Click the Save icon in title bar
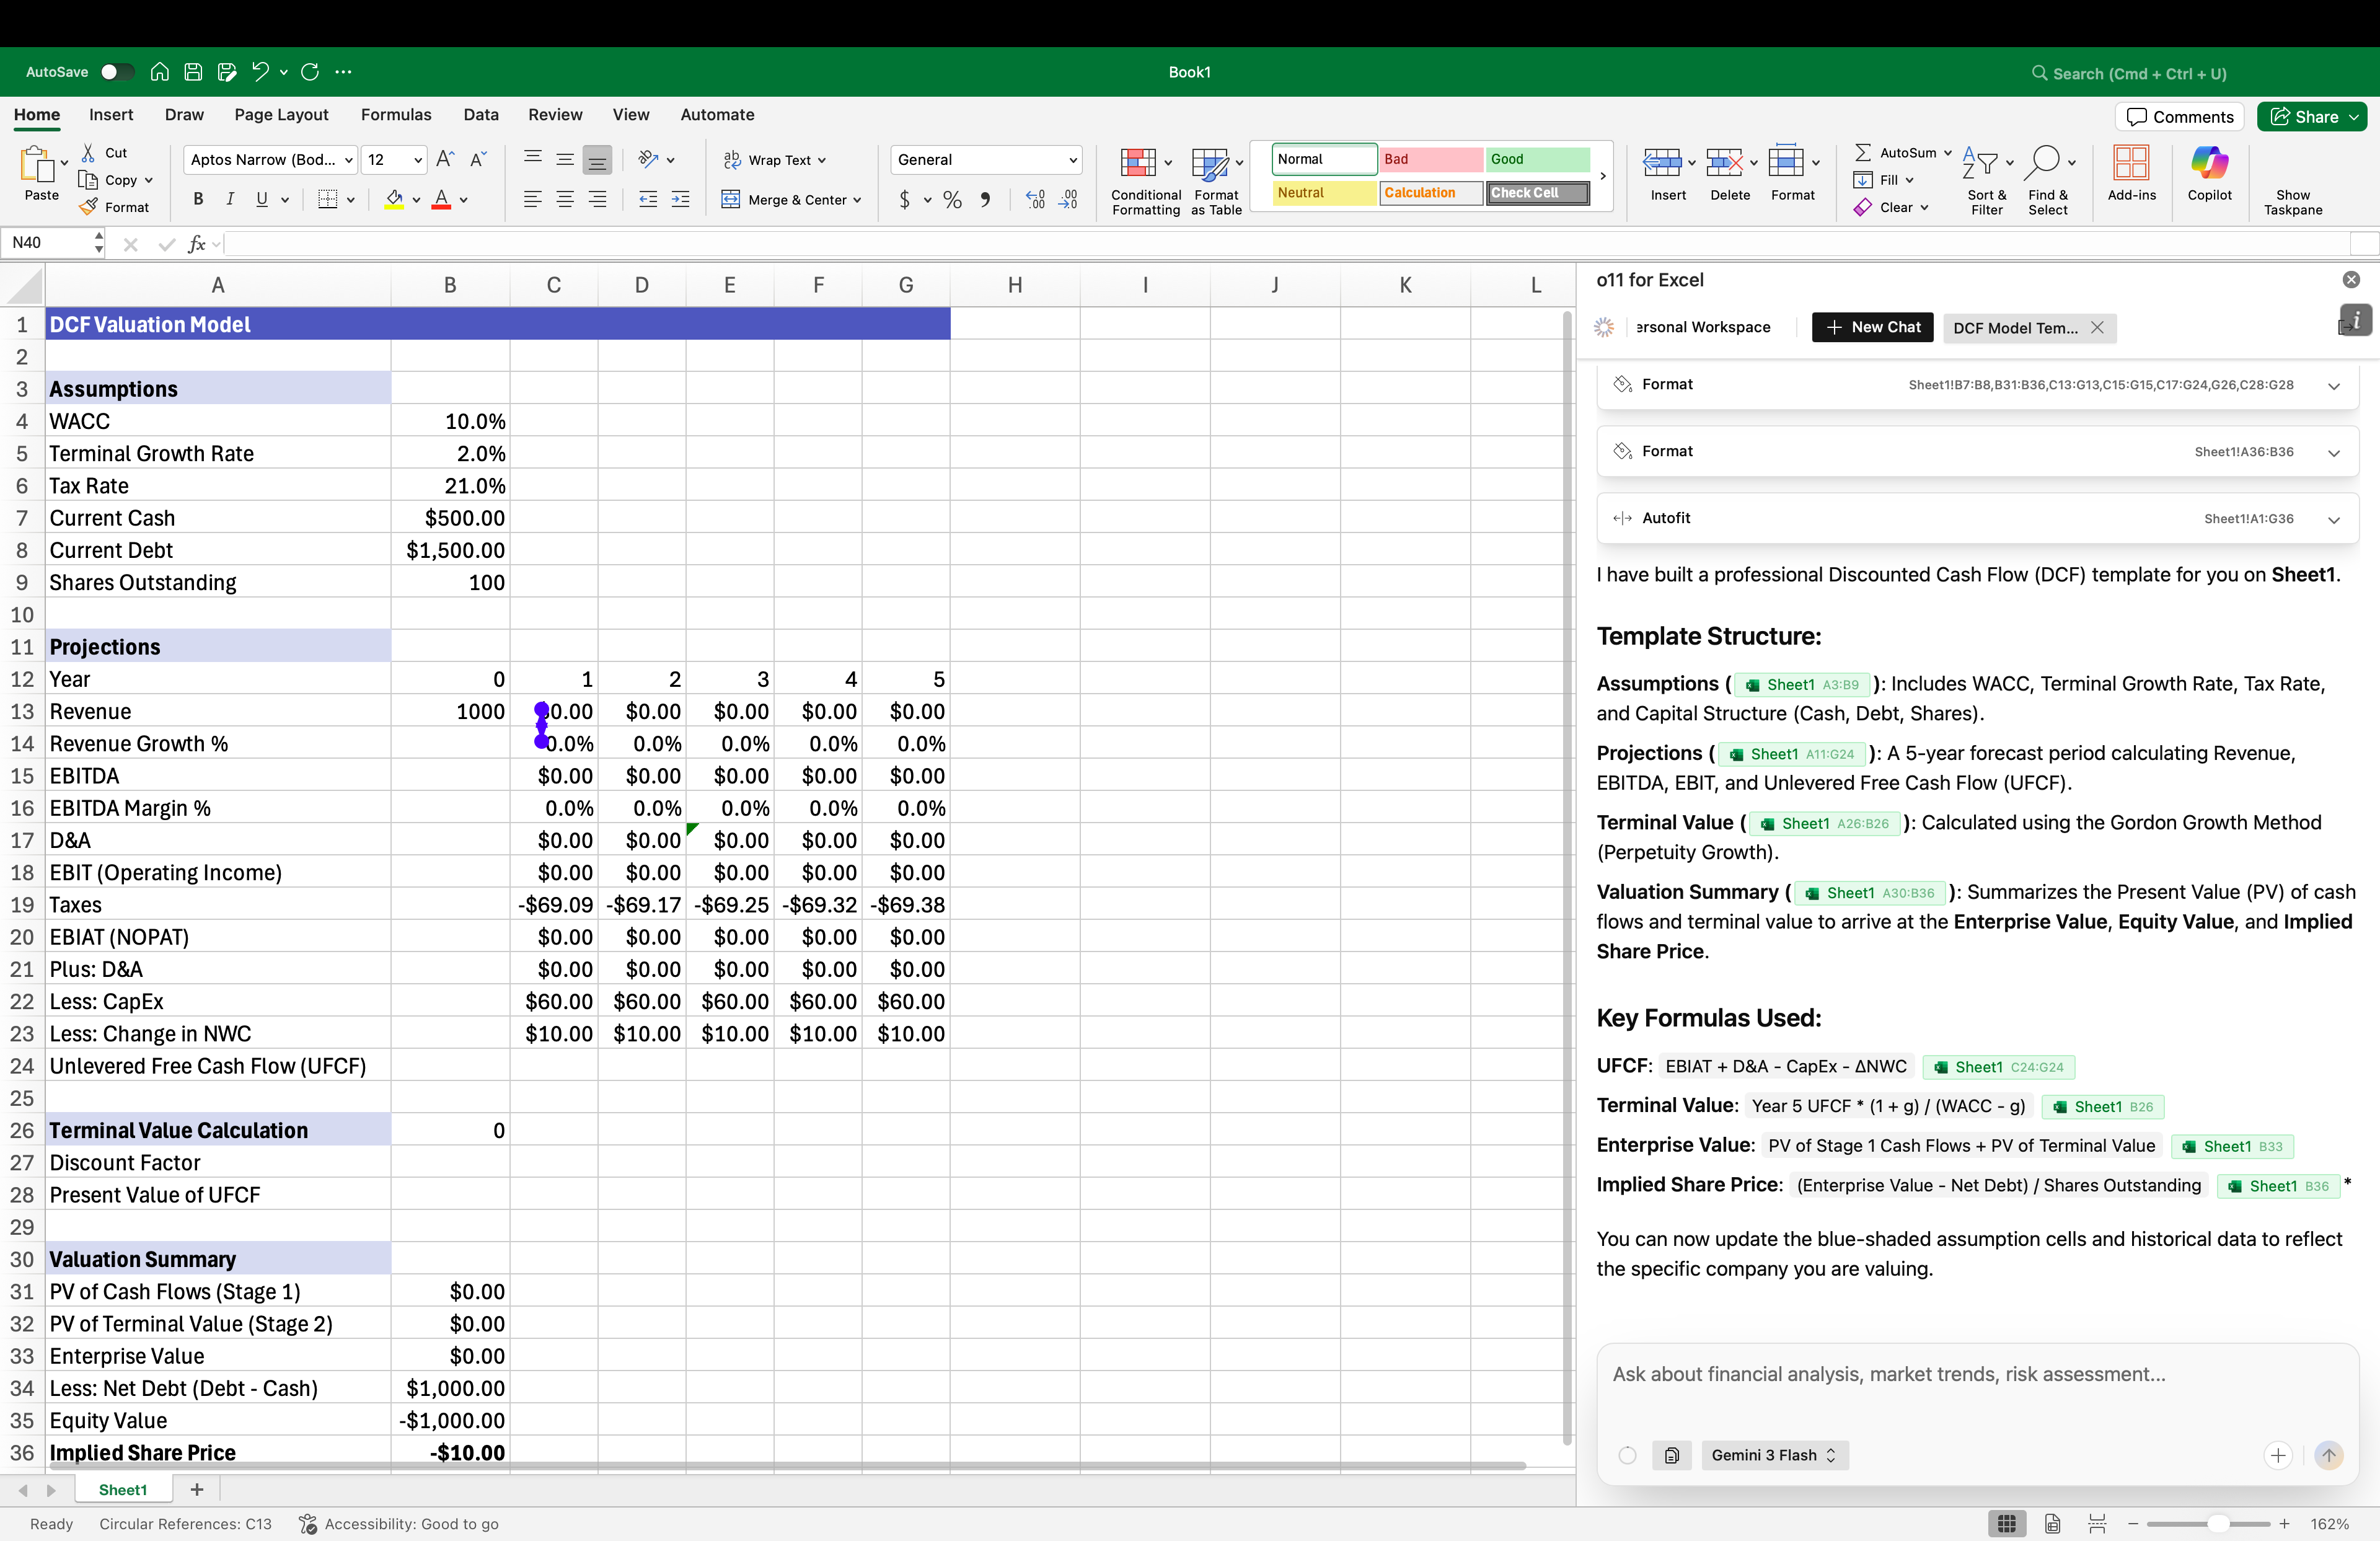This screenshot has height=1541, width=2380. coord(193,72)
